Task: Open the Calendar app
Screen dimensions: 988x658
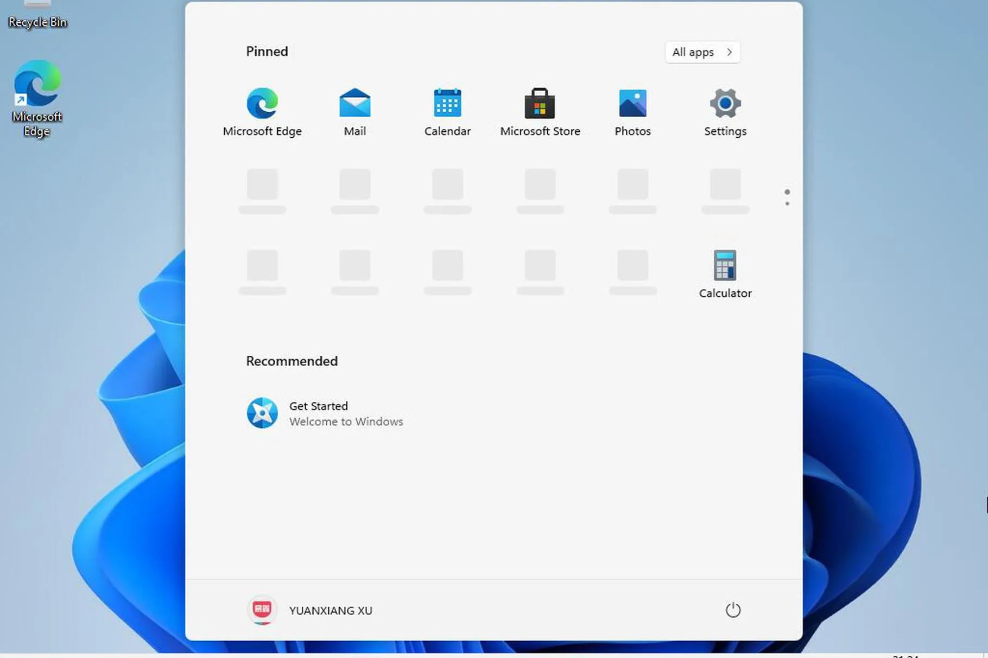Action: 447,112
